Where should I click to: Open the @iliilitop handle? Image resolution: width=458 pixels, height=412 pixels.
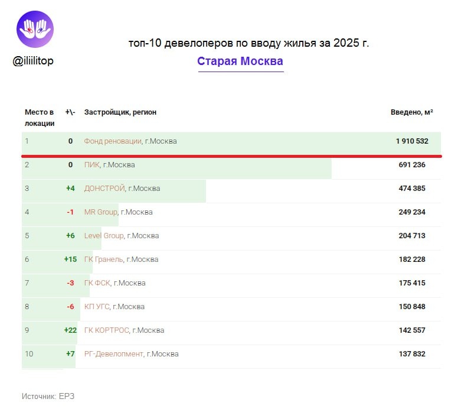tap(33, 61)
